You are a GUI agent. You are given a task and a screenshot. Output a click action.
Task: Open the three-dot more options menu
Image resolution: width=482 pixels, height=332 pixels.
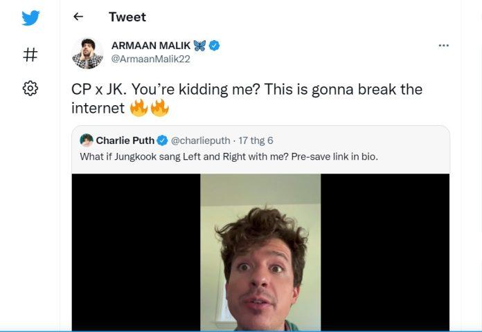pyautogui.click(x=444, y=46)
